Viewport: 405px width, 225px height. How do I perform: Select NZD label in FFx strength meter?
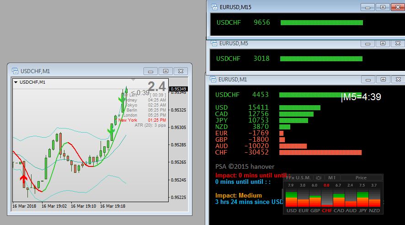(374, 210)
